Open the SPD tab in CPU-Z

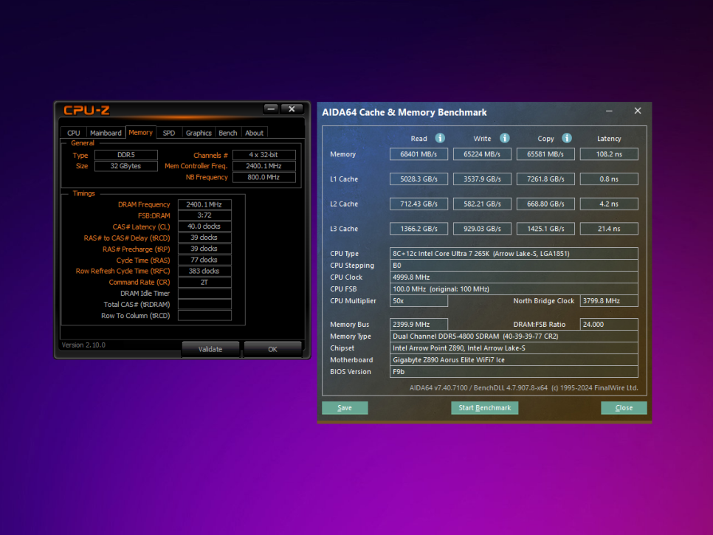pos(169,133)
